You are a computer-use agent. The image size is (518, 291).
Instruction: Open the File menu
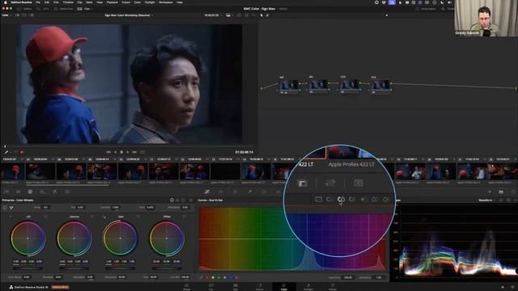coord(38,2)
